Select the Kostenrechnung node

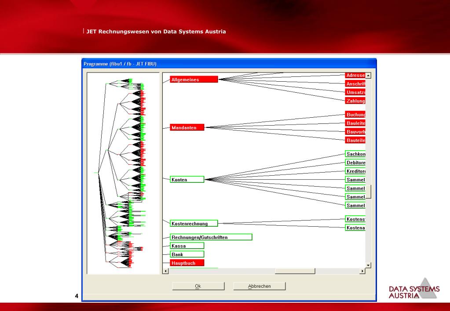click(194, 223)
